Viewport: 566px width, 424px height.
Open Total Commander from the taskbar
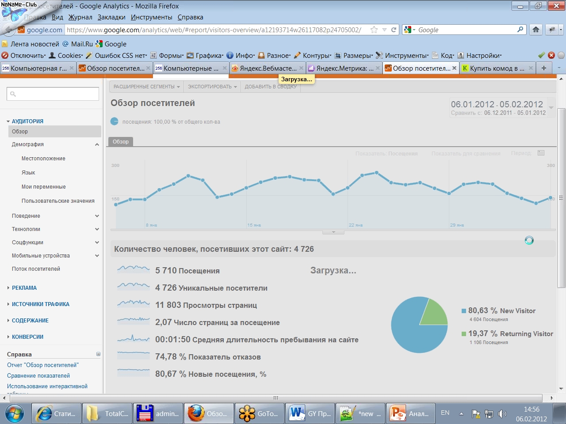107,413
